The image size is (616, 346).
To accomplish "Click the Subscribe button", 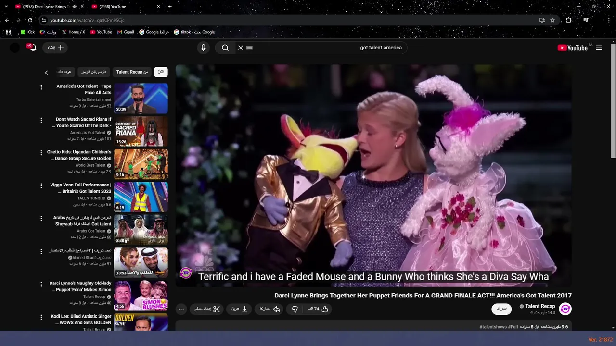I will [x=501, y=309].
